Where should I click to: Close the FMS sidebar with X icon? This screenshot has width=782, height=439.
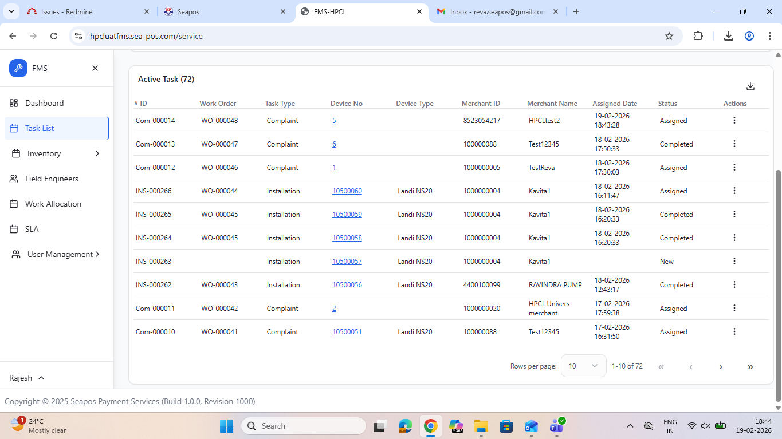[95, 68]
